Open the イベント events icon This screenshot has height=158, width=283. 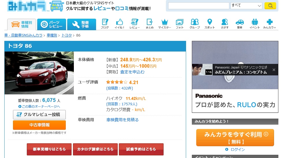click(x=255, y=24)
